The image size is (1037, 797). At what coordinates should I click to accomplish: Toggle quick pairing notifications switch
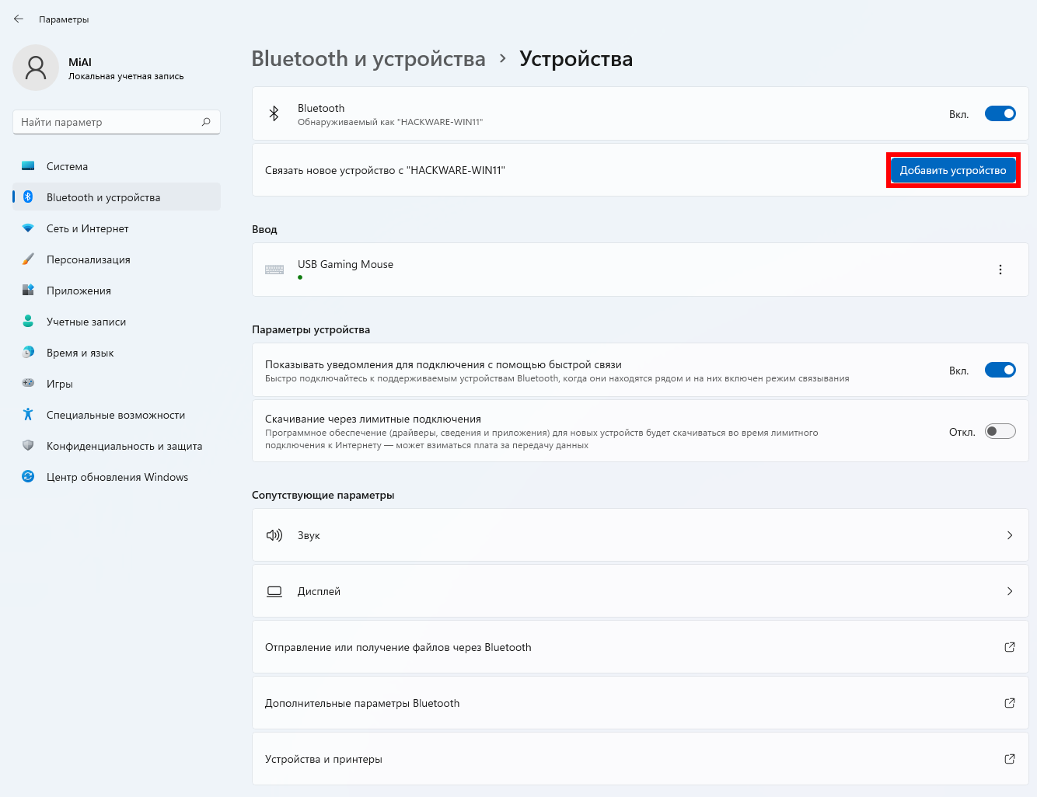1000,370
